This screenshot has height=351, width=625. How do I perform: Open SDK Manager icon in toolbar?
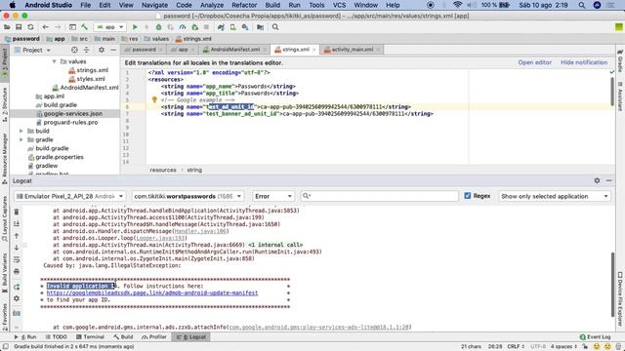pos(245,27)
